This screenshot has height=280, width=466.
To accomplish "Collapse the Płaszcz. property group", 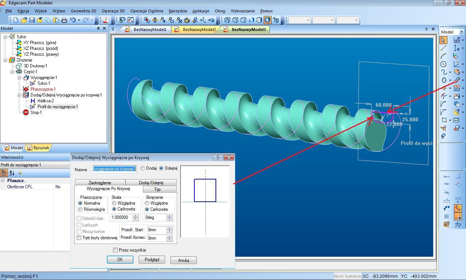I will point(3,181).
